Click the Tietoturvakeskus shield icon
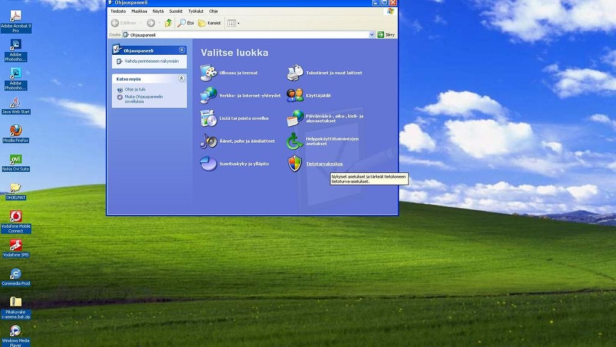The width and height of the screenshot is (616, 347). 295,163
